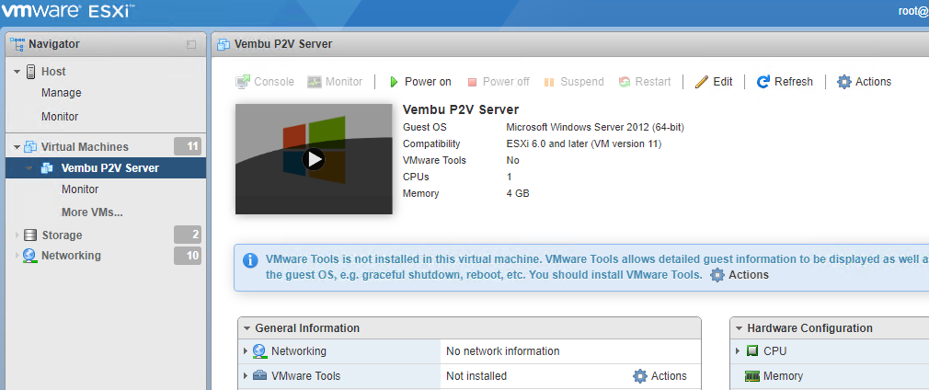Collapse the Host tree node
Image resolution: width=929 pixels, height=390 pixels.
coord(17,72)
